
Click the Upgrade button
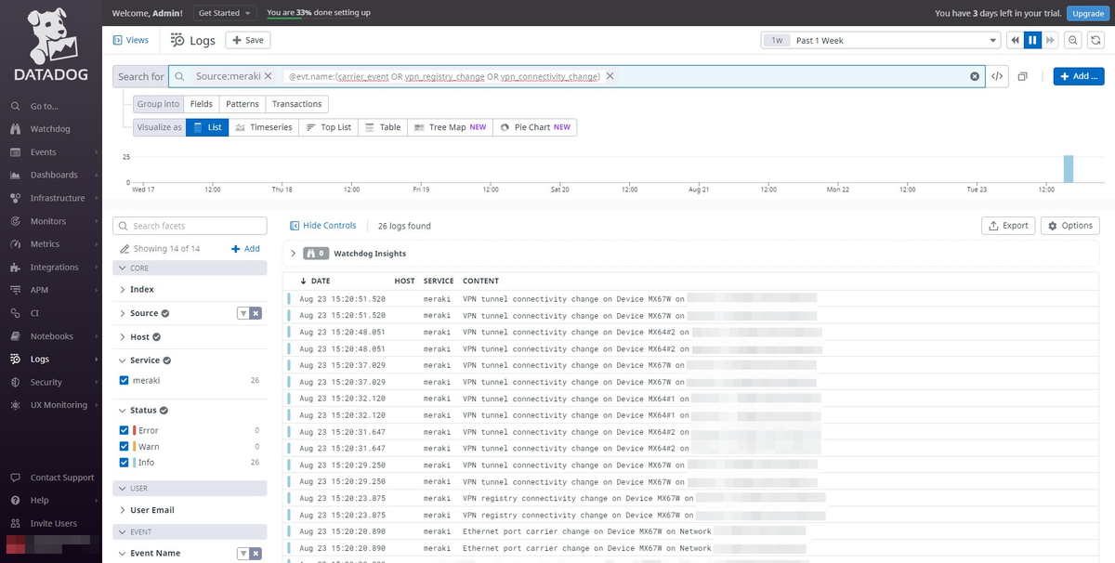[x=1086, y=13]
